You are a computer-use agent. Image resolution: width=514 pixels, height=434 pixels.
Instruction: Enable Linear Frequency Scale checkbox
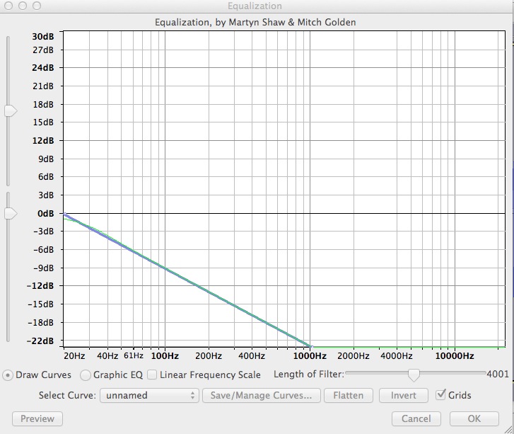click(x=152, y=375)
